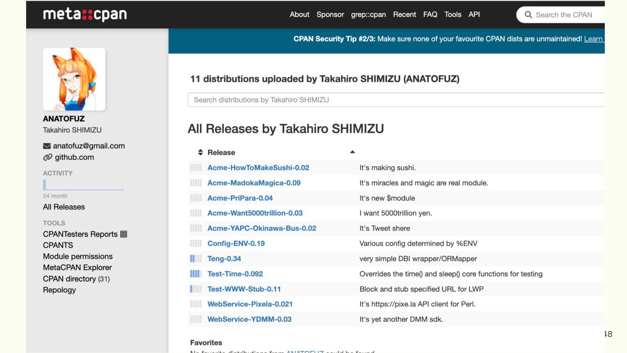Viewport: 627px width, 353px height.
Task: Open the anatofuz@gmail.com email link
Action: pos(89,146)
